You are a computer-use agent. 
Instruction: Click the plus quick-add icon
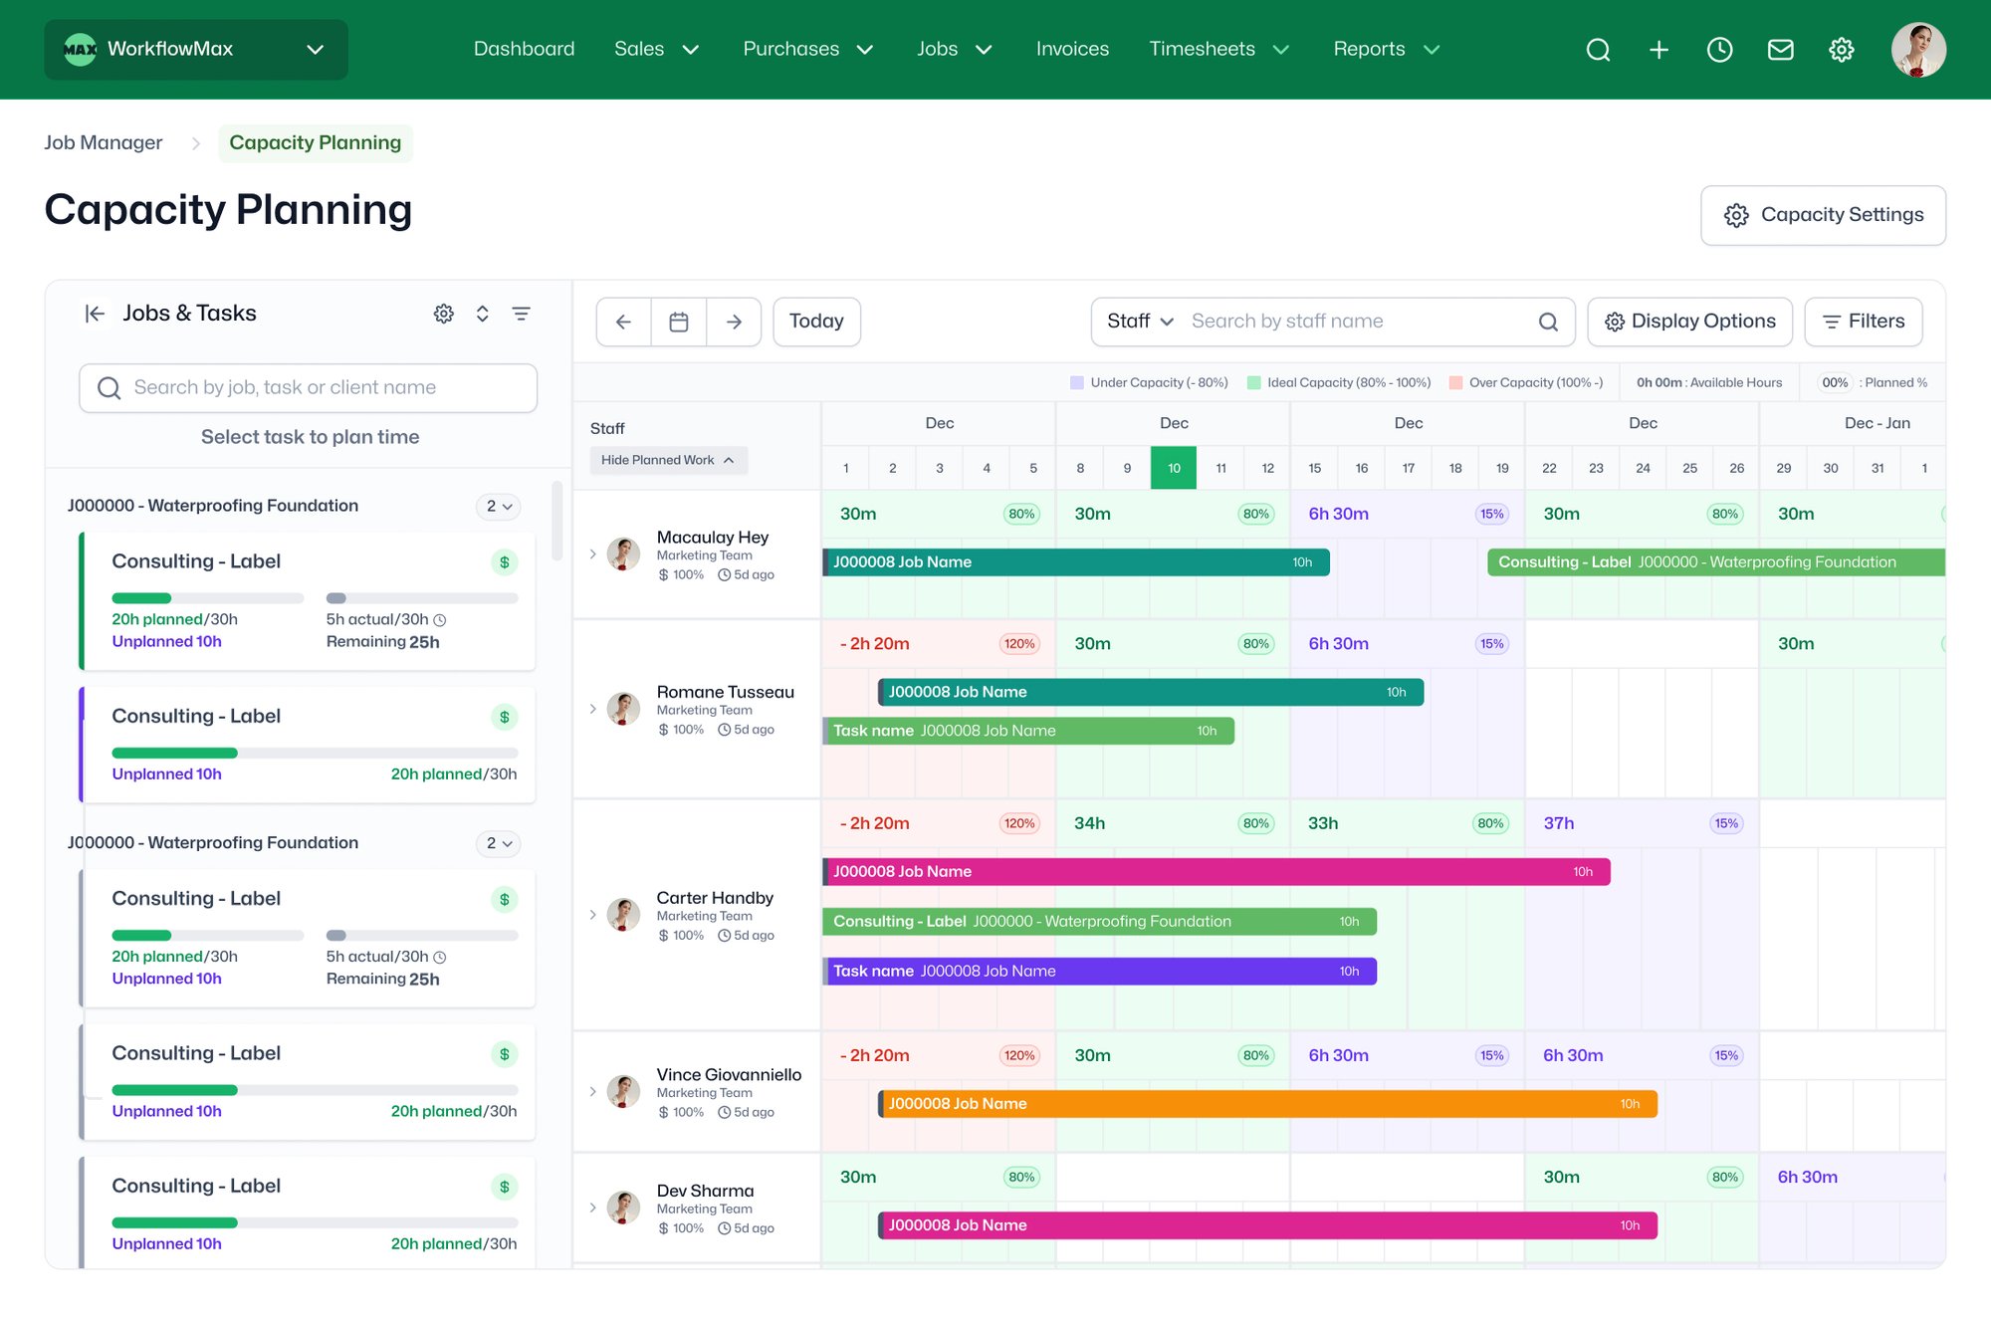point(1659,50)
